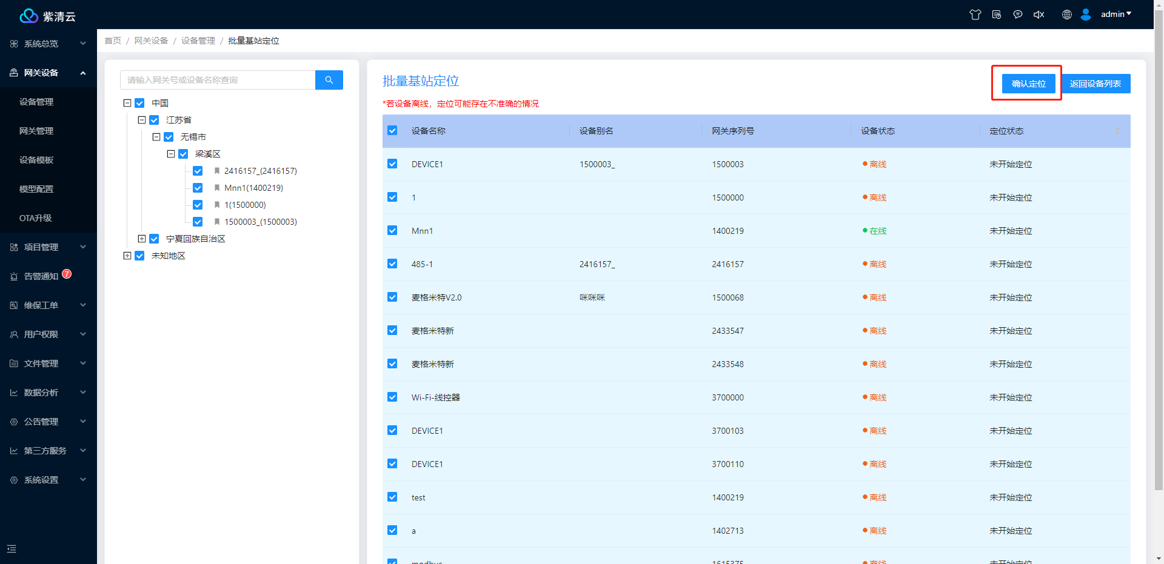Collapse the 江苏省 tree node
1164x564 pixels.
142,120
